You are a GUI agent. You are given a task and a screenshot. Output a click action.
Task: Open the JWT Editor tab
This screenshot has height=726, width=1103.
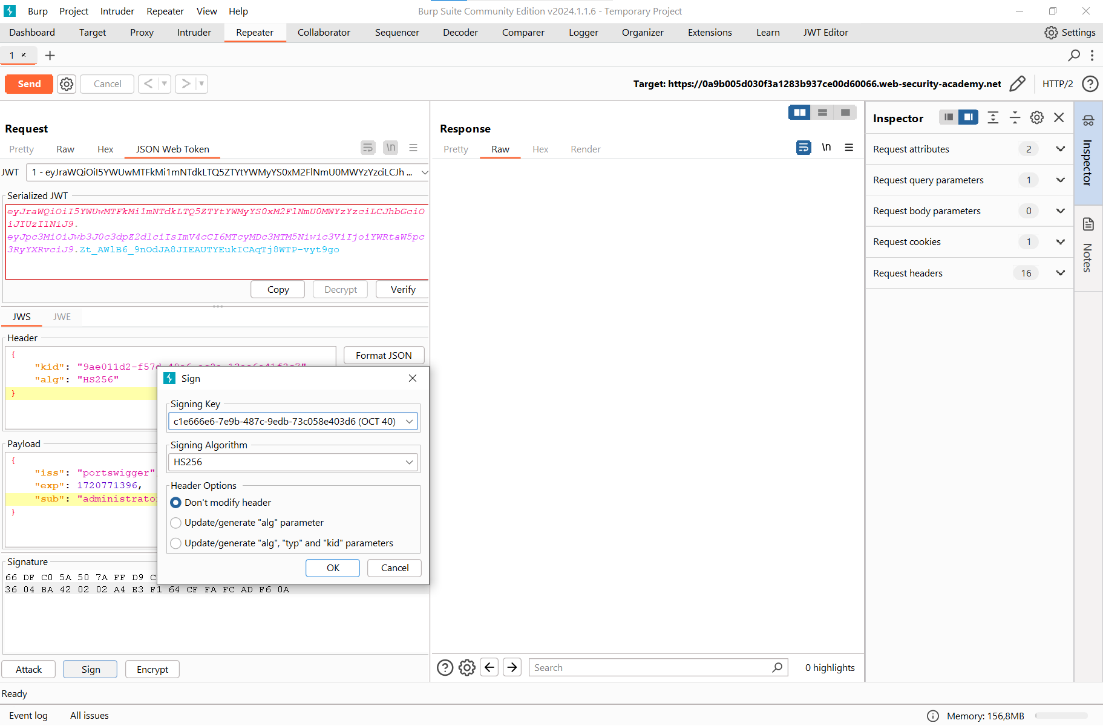[x=825, y=33]
